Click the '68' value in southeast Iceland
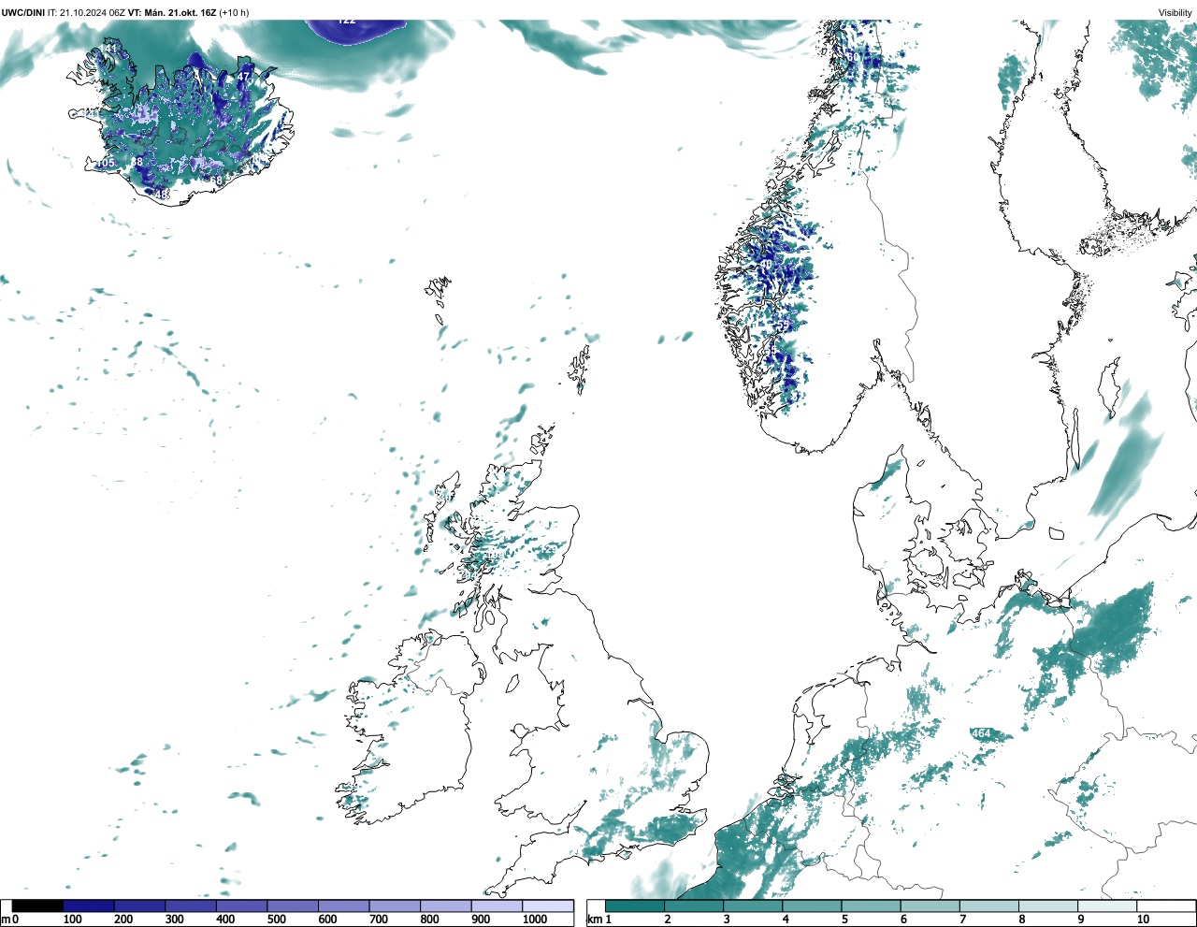 click(216, 181)
